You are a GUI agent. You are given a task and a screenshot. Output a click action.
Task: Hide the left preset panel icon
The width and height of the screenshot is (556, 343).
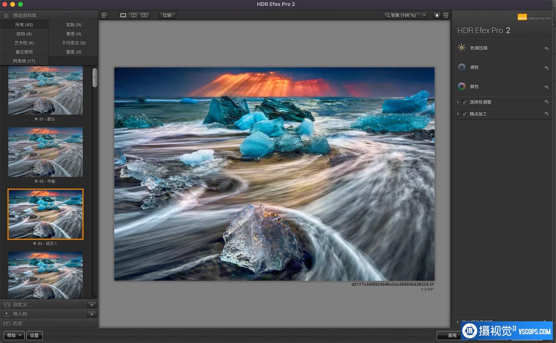click(x=104, y=15)
